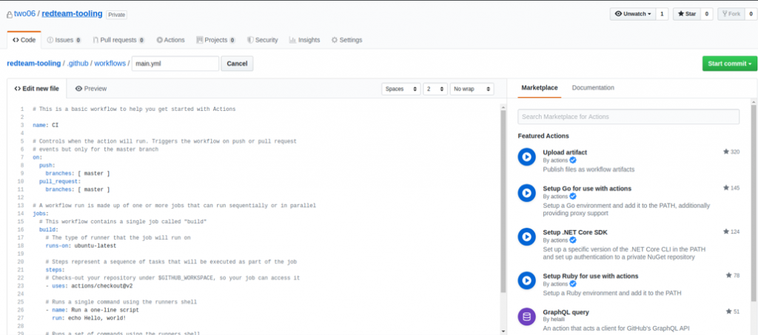Select the Marketplace sidebar tab
Screen dimensions: 758x335
pyautogui.click(x=540, y=88)
